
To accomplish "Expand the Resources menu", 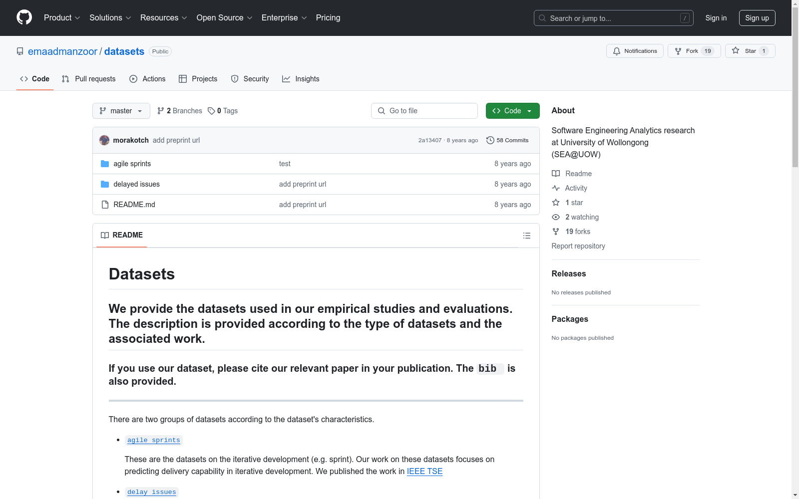I will pos(164,18).
